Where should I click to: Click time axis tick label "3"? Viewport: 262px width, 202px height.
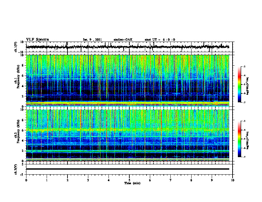coord(88,180)
